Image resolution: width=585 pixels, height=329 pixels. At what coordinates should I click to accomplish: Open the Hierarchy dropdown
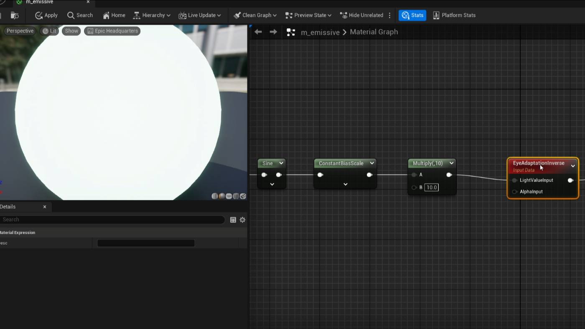(x=151, y=15)
